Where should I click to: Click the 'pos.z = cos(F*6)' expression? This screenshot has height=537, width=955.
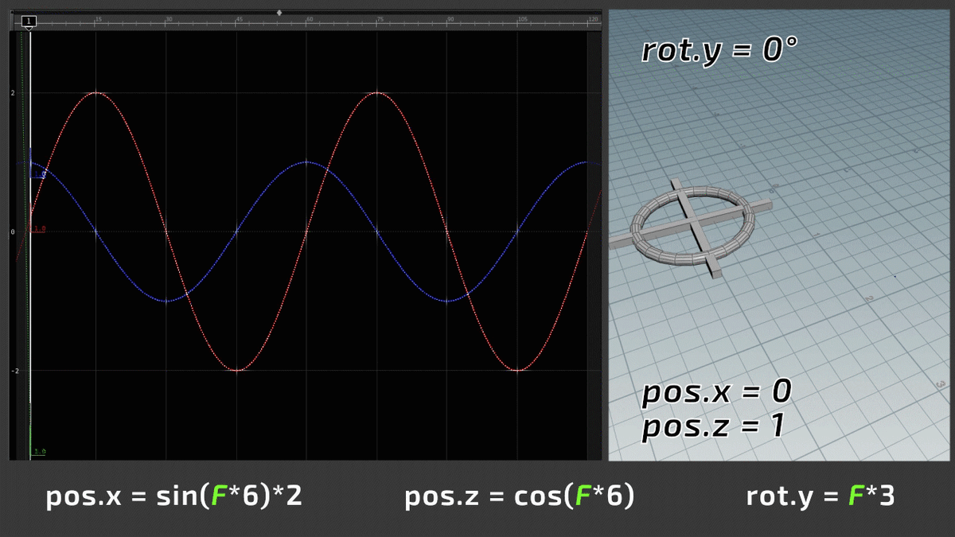(x=520, y=497)
